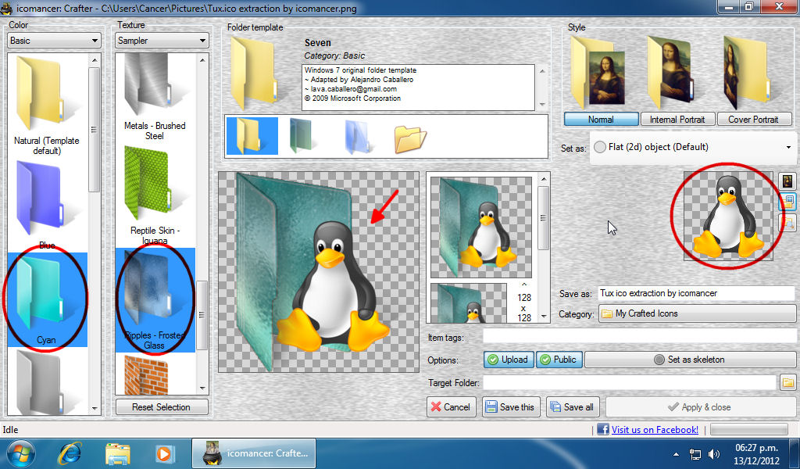This screenshot has height=469, width=800.
Task: Click the clock in the taskbar
Action: pyautogui.click(x=757, y=453)
